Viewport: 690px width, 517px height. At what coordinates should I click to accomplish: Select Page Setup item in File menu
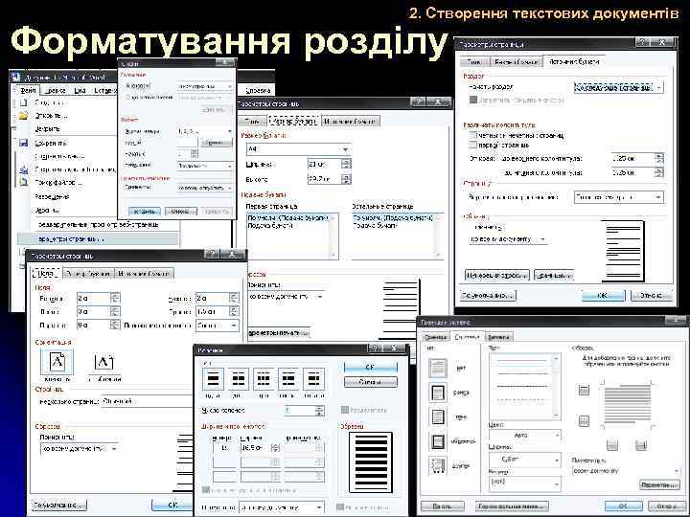coord(98,239)
